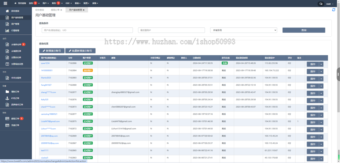
Task: Click the 演示用户 badge for 14100000001
Action: 88,70
